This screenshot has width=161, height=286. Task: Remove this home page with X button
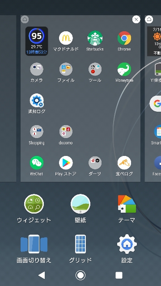(136, 19)
